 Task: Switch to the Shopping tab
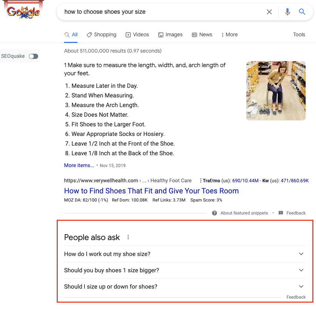click(102, 35)
